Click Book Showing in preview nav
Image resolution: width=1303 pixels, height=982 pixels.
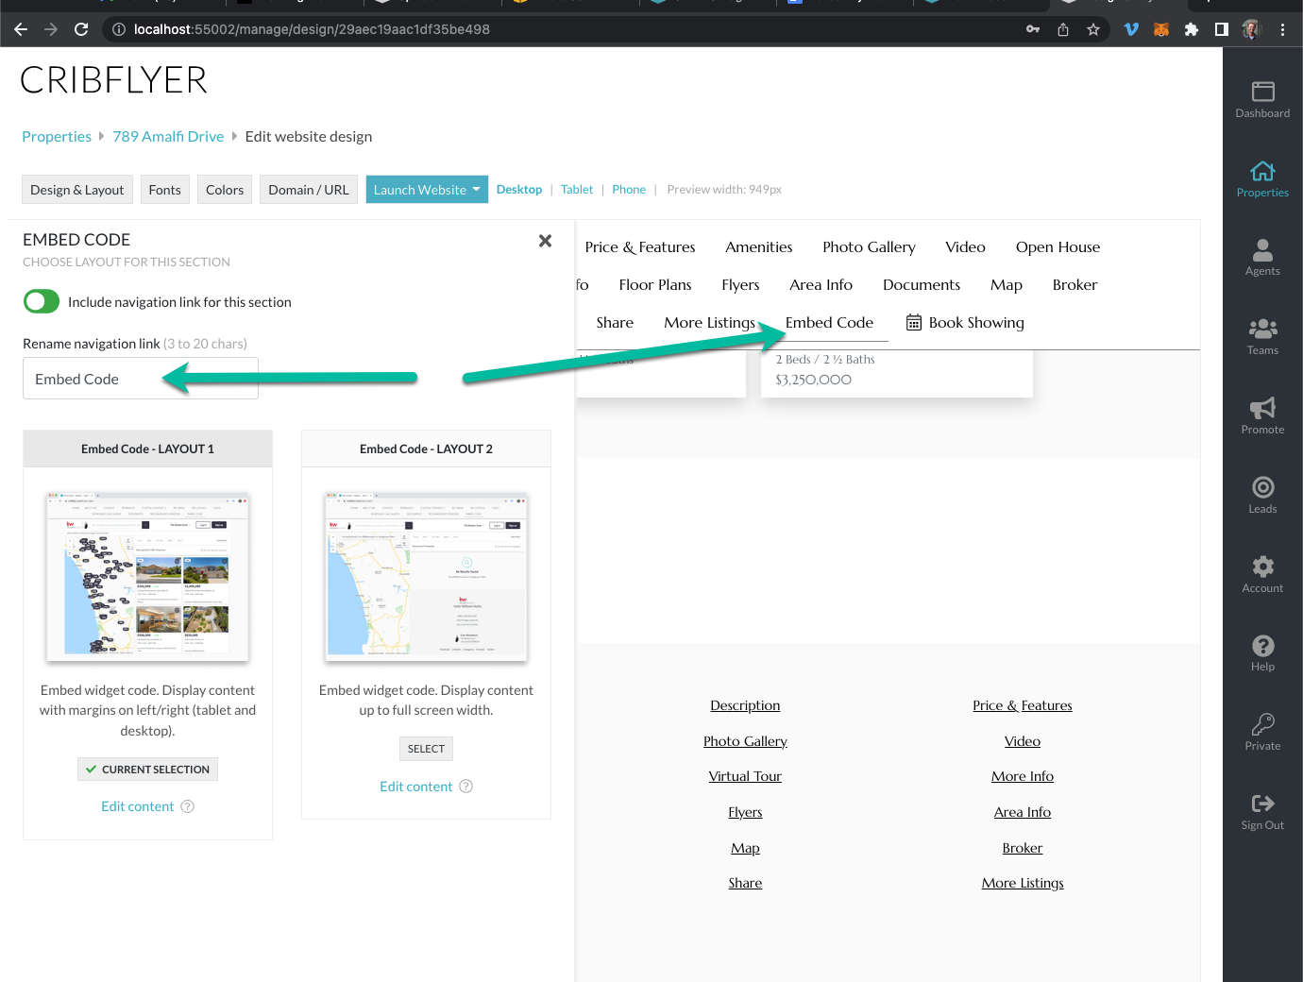click(x=965, y=322)
